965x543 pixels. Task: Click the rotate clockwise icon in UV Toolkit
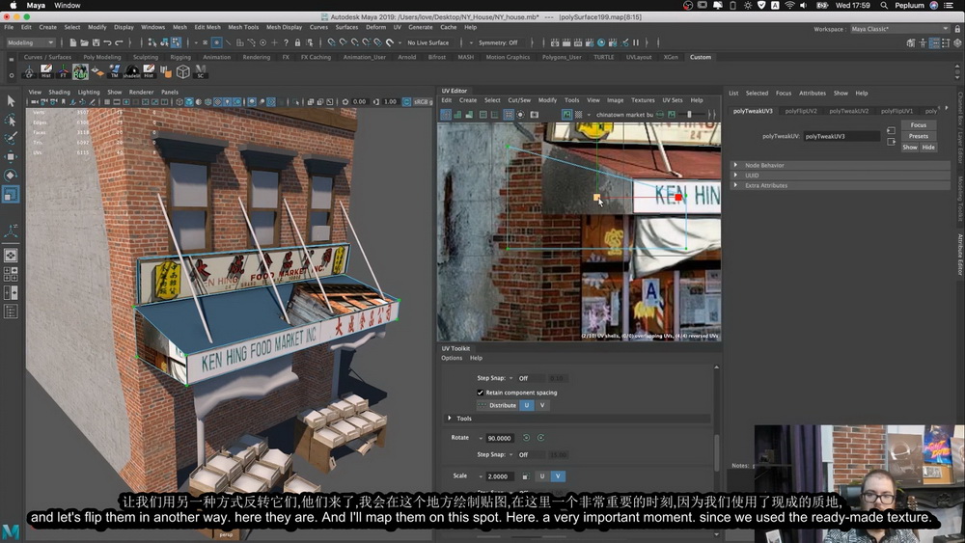(x=541, y=438)
